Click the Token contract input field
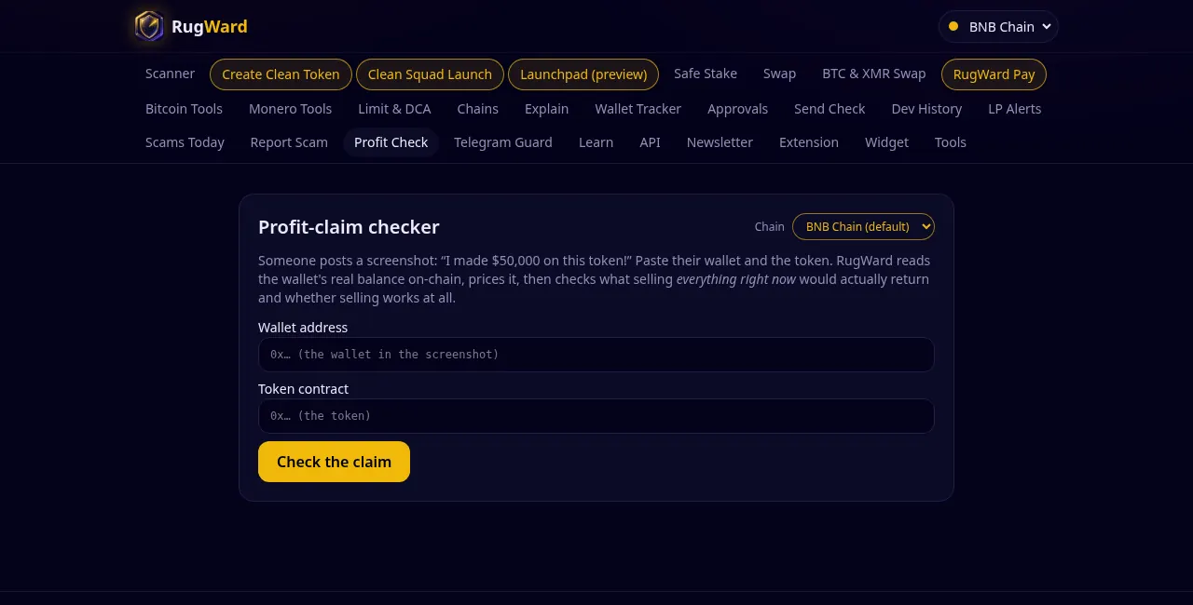The height and width of the screenshot is (605, 1193). pyautogui.click(x=596, y=416)
